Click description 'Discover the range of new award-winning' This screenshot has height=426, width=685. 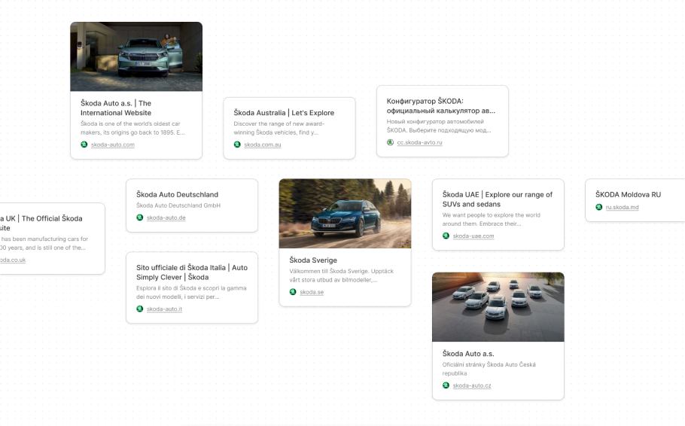click(x=279, y=128)
